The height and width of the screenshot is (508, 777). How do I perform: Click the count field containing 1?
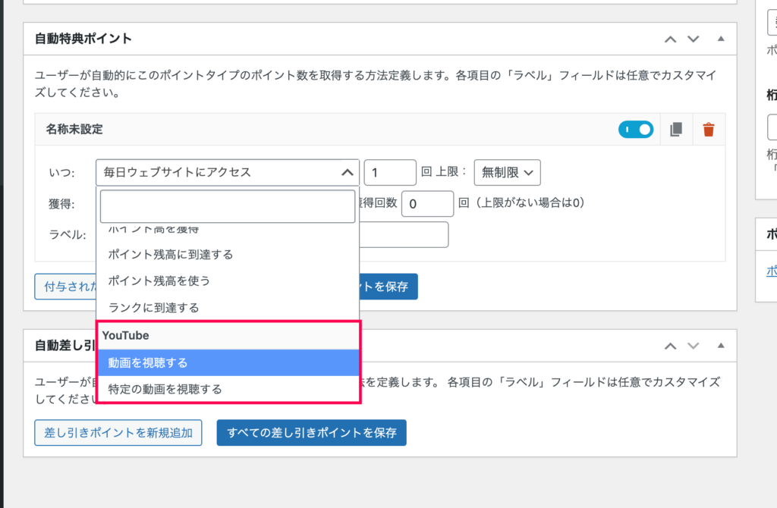pos(390,172)
